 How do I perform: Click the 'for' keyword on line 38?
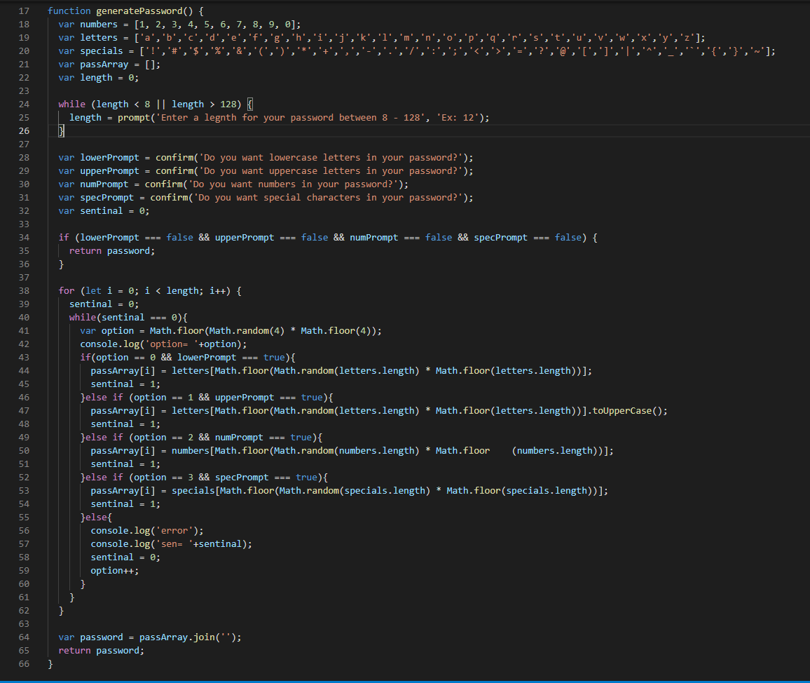click(66, 290)
